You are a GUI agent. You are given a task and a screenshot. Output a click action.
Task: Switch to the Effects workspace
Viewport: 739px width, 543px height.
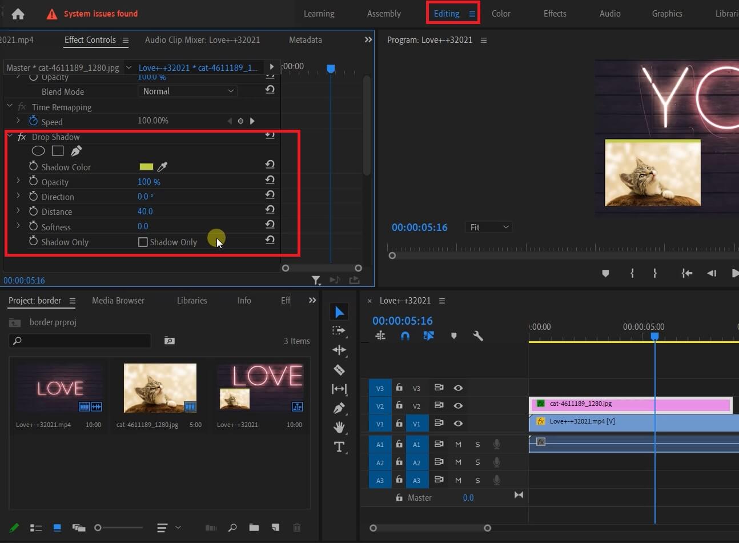[555, 14]
